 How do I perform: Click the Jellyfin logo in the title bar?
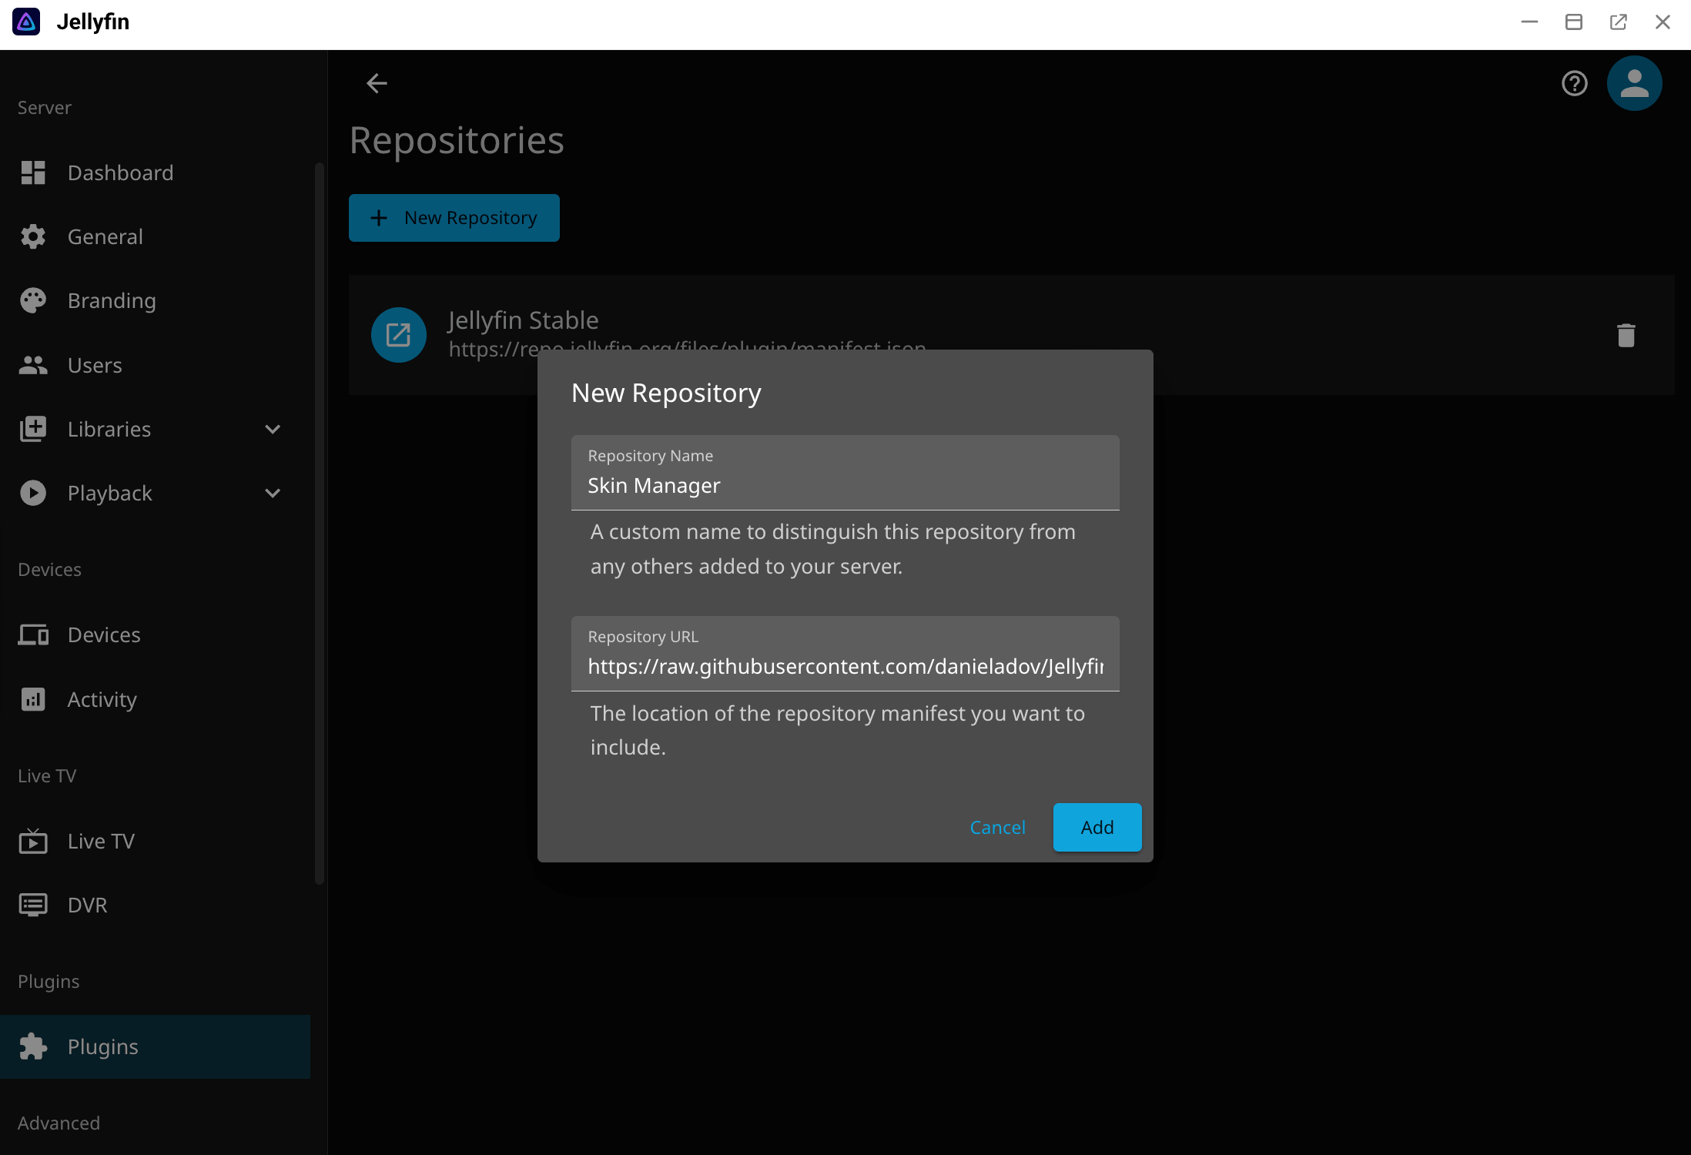pyautogui.click(x=26, y=22)
